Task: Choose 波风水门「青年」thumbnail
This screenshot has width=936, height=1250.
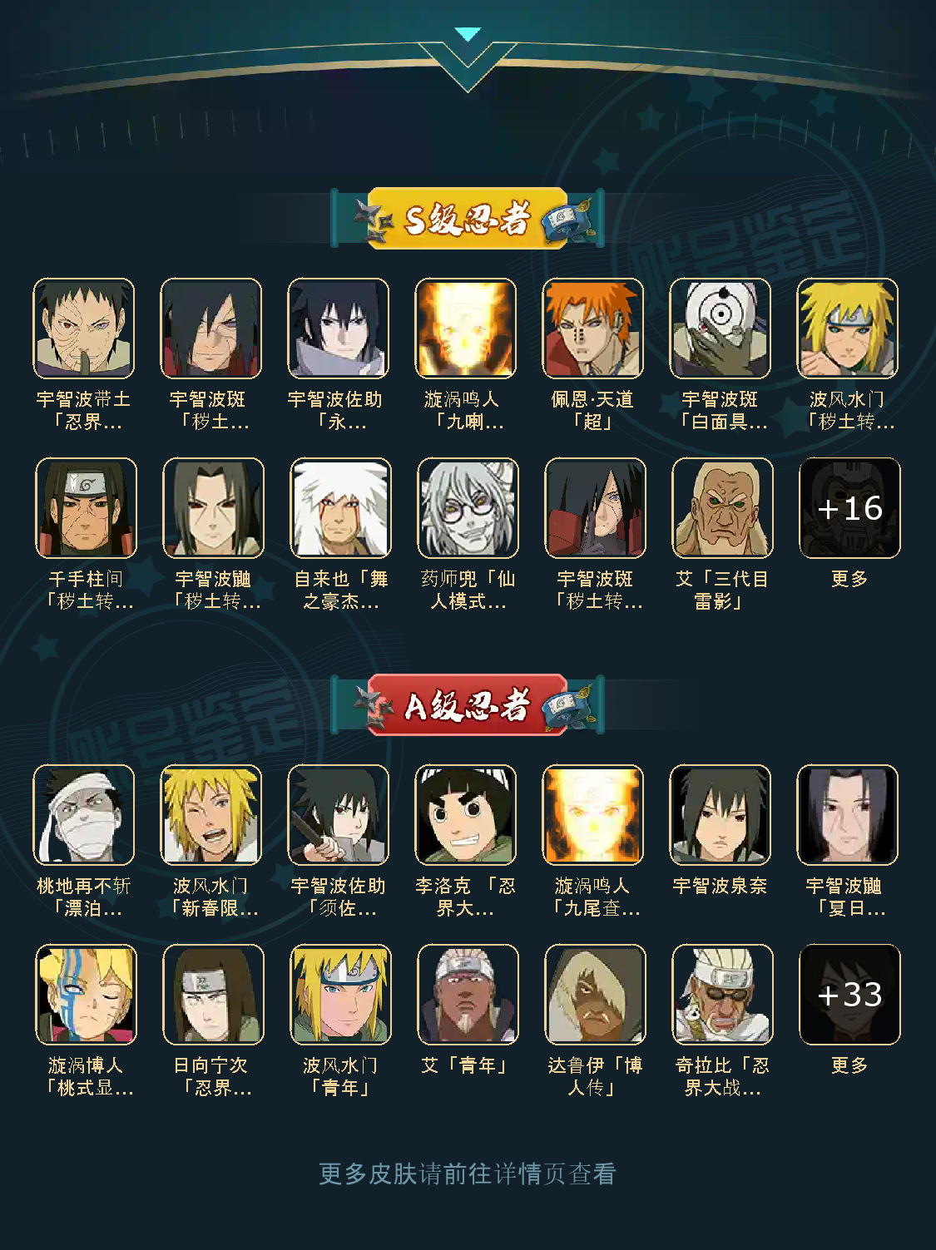Action: point(340,994)
